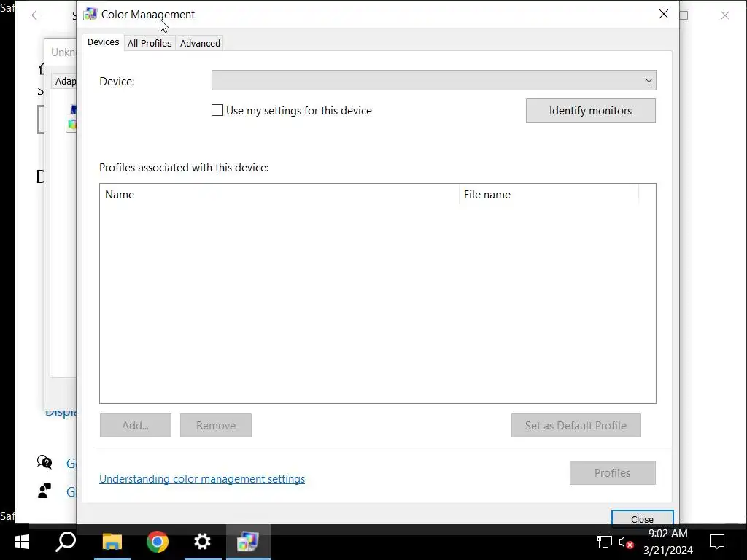
Task: Click the muted speaker tray icon
Action: point(626,542)
